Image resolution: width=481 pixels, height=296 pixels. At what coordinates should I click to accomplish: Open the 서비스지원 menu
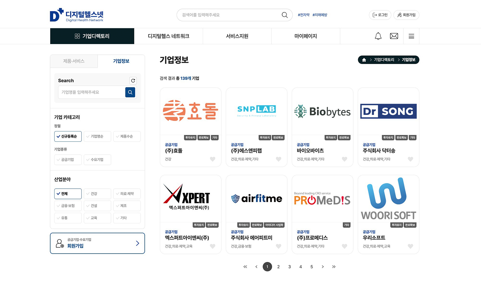click(237, 36)
